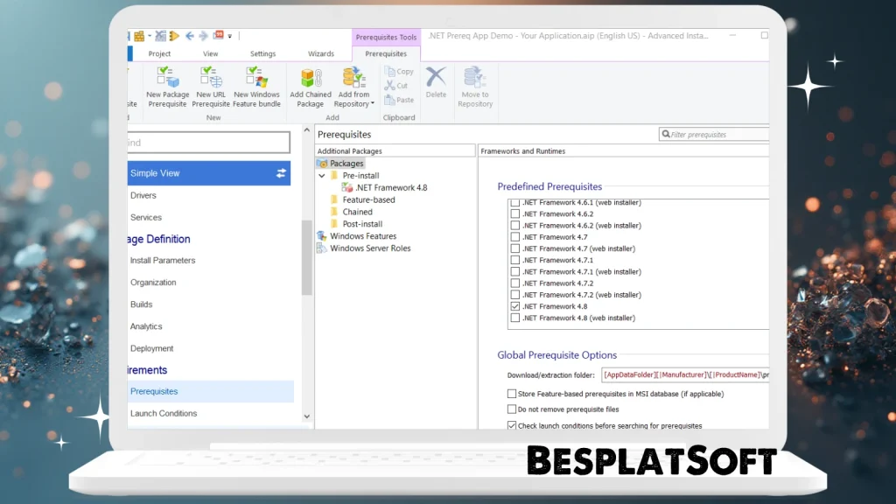Click the Filter prerequisites search field

click(x=717, y=135)
